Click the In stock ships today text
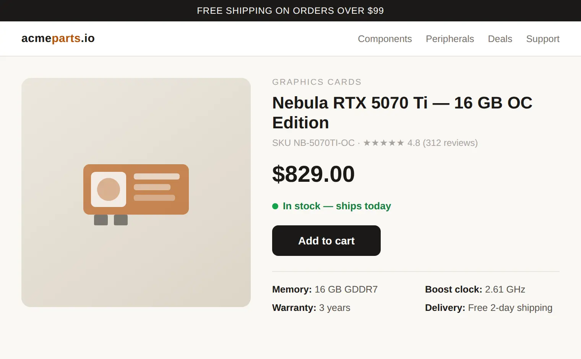This screenshot has height=359, width=581. tap(337, 206)
